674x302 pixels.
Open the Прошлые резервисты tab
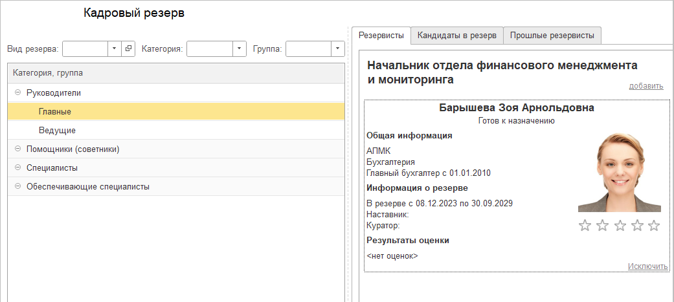click(x=552, y=36)
